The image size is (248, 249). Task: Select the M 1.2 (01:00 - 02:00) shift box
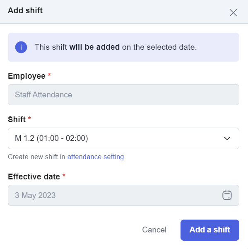123,138
